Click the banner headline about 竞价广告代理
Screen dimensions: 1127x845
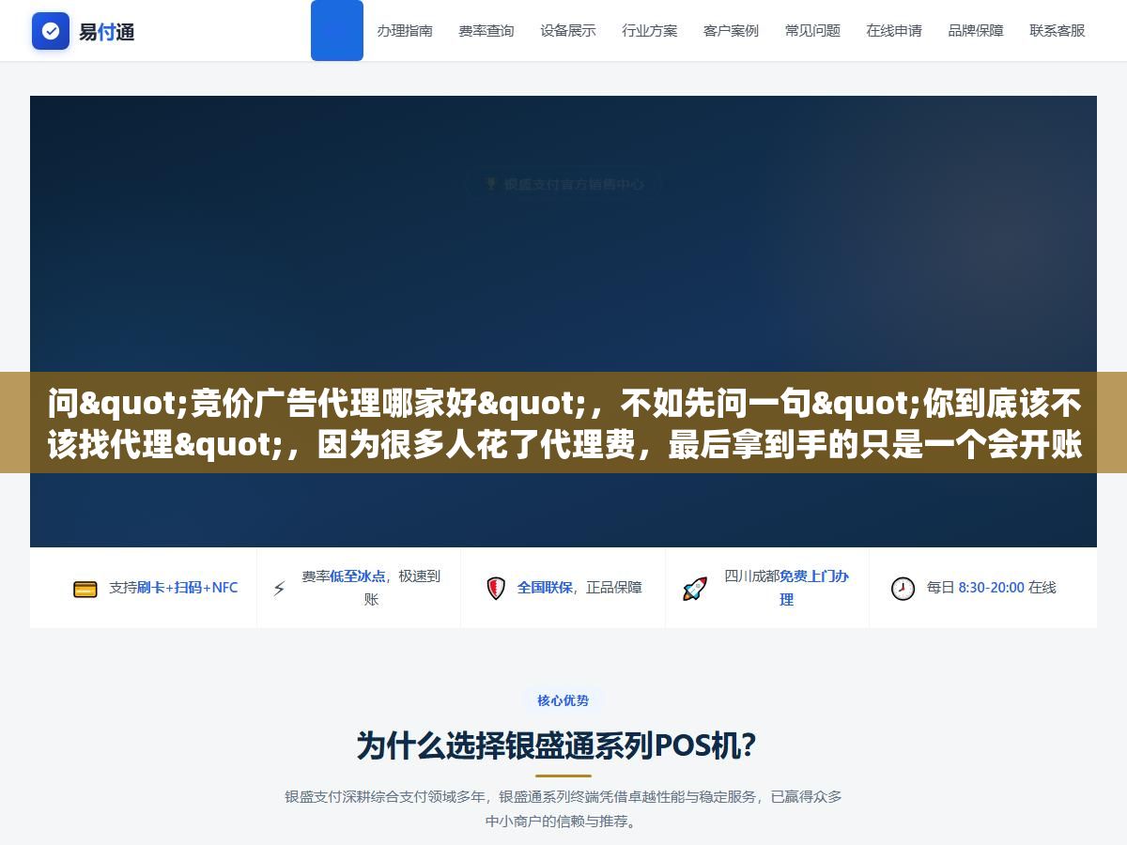click(x=563, y=423)
